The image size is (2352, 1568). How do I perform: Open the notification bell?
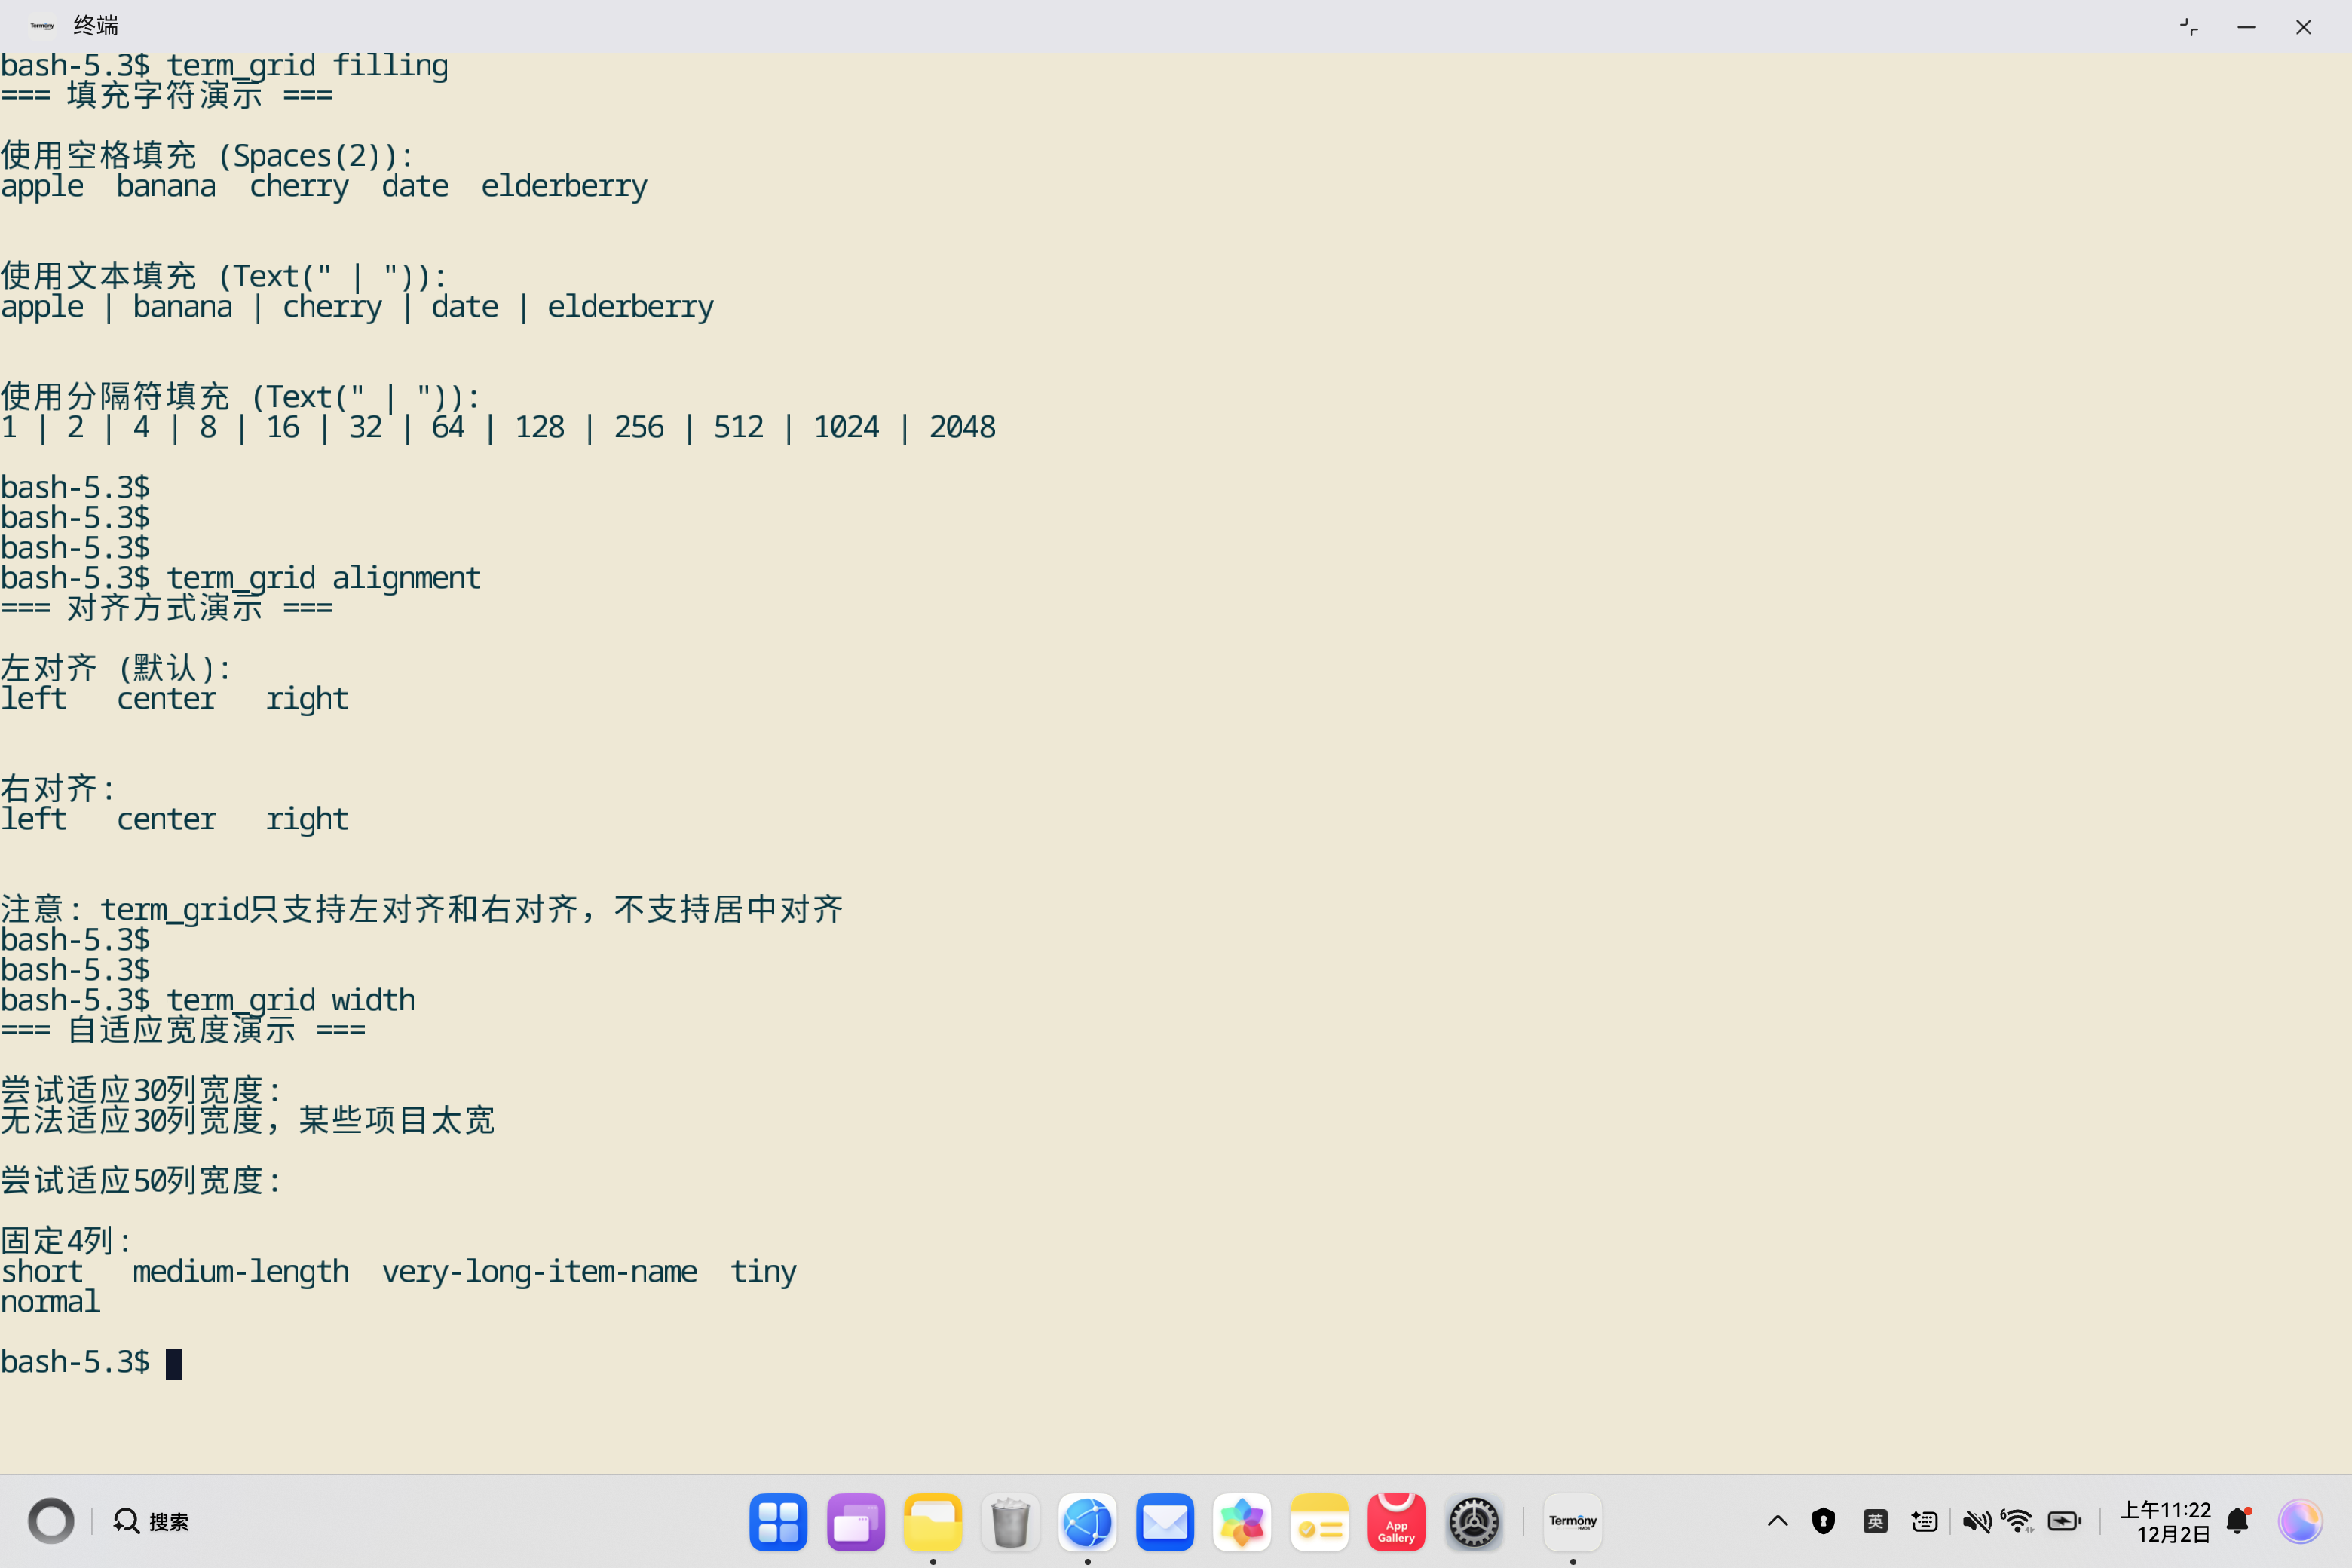click(2238, 1522)
